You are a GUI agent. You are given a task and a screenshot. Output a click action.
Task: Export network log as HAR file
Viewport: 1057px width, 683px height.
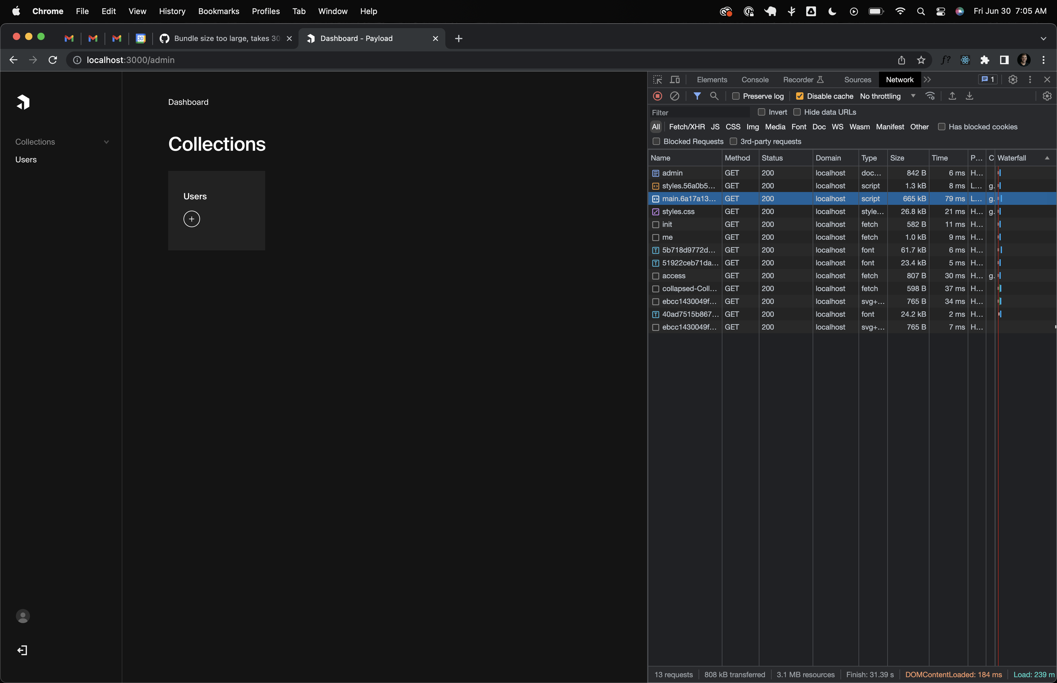[x=969, y=96]
